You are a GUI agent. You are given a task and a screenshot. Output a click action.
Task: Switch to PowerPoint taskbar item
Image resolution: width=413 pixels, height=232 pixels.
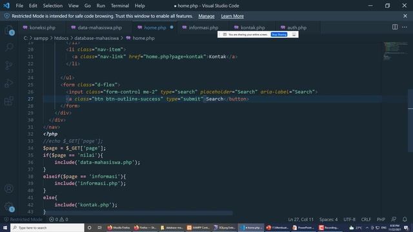[303, 227]
